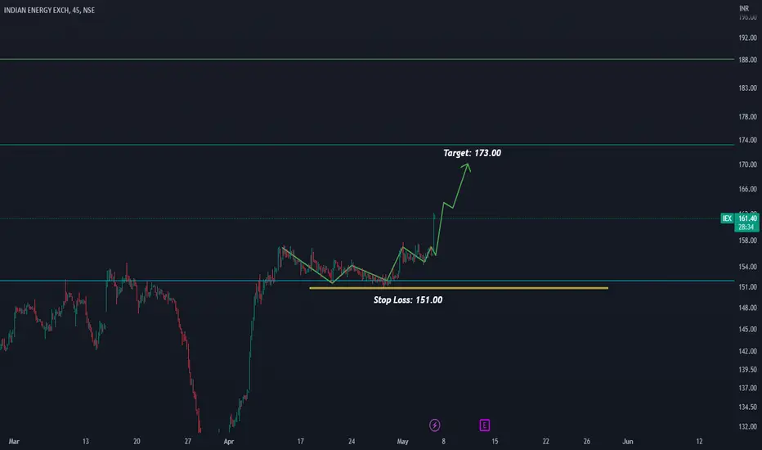This screenshot has width=762, height=450.
Task: Click the INR currency label
Action: tap(744, 8)
